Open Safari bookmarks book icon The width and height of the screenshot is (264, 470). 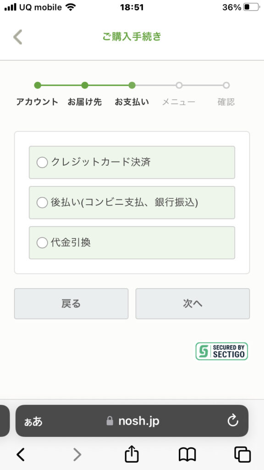click(187, 455)
